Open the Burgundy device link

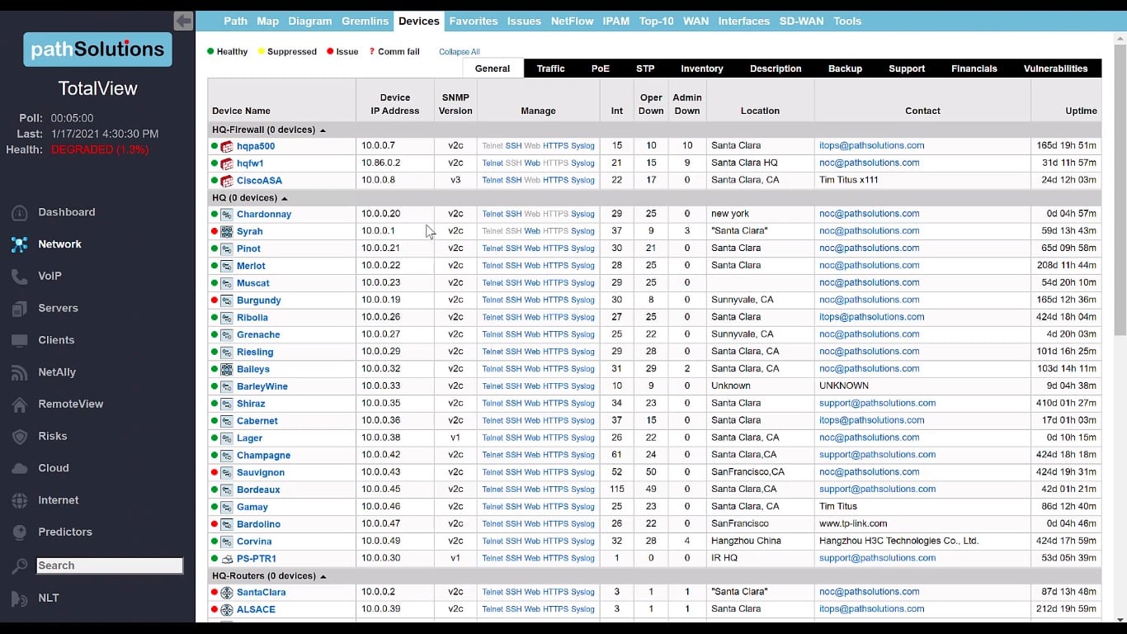(x=259, y=300)
